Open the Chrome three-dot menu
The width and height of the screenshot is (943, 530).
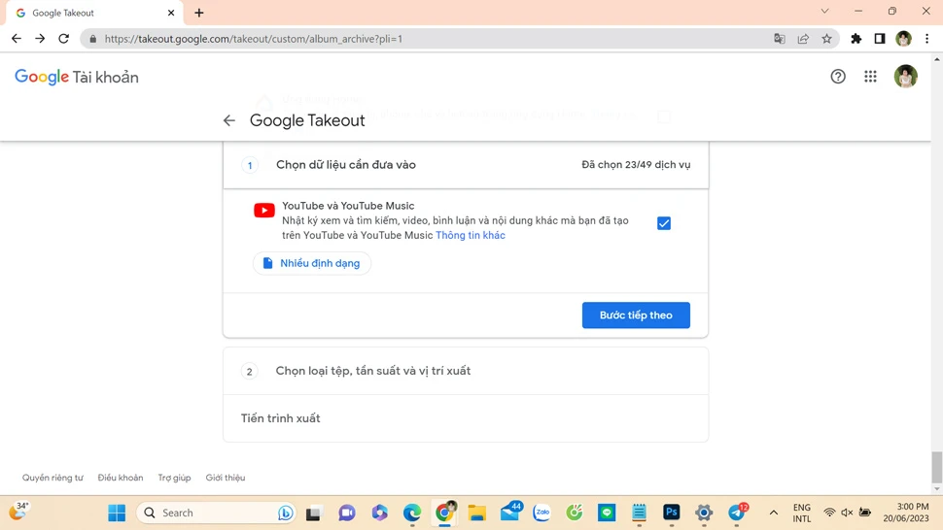pos(926,39)
